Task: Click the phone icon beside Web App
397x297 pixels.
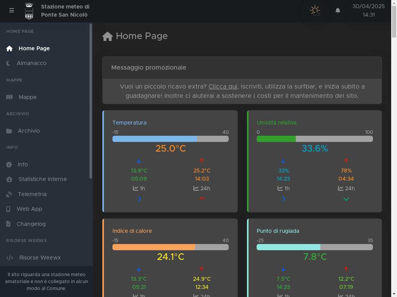Action: tap(9, 209)
